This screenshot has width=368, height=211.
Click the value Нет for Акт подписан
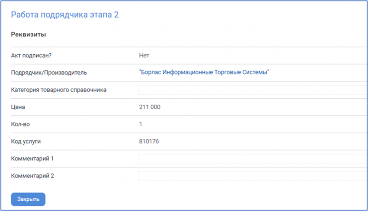point(144,55)
